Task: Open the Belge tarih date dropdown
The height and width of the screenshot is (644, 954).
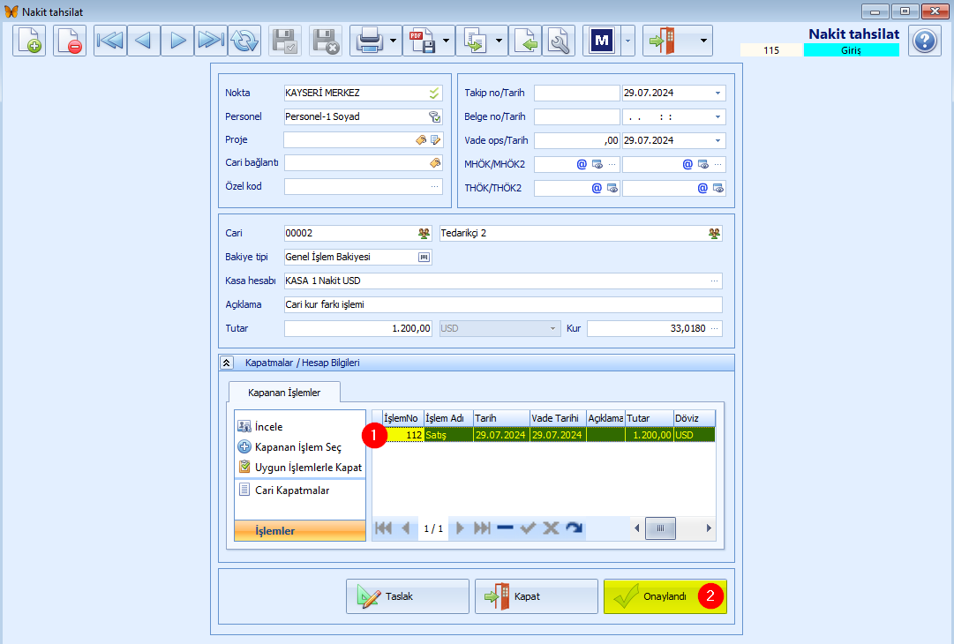Action: [718, 116]
